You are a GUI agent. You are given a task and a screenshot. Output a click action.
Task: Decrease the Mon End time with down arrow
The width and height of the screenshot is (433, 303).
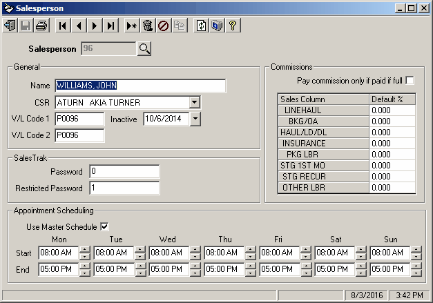coord(85,273)
